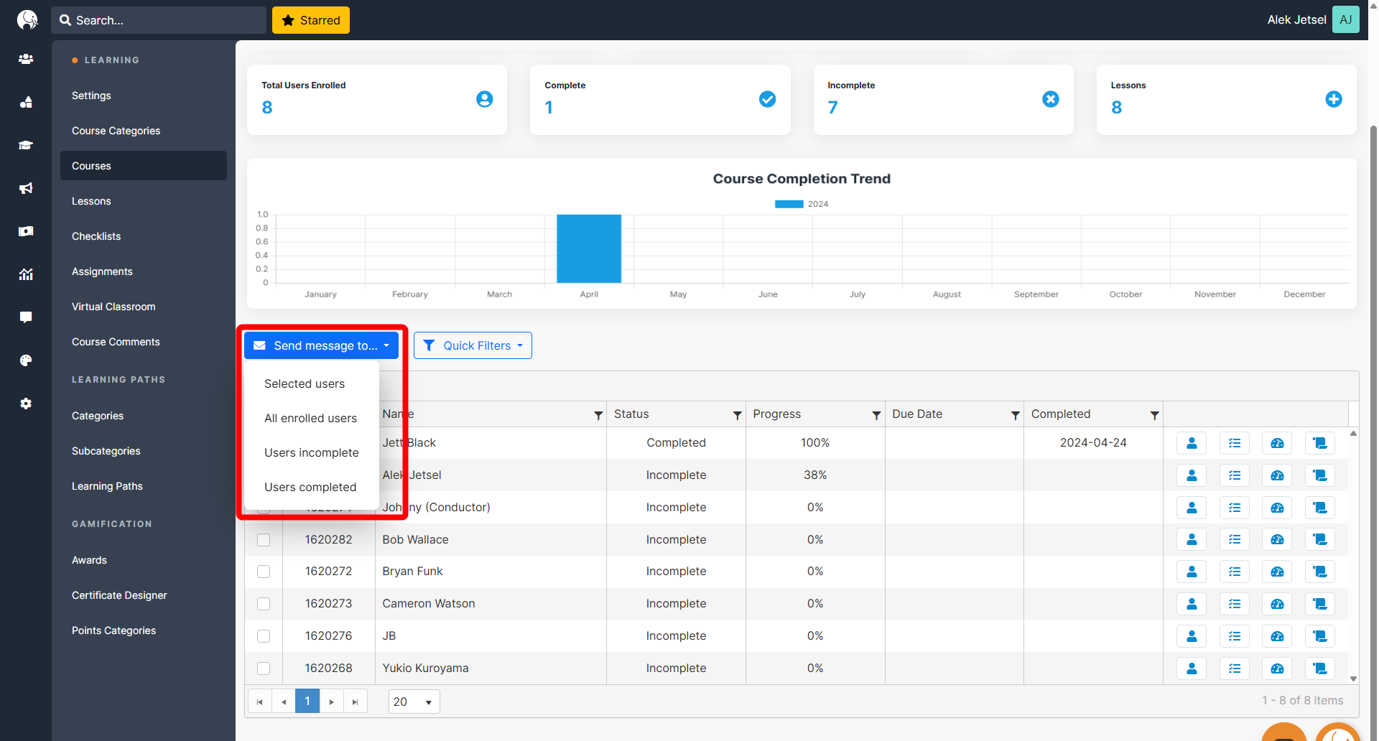Screen dimensions: 1379x741
Task: Open the gear settings sidebar icon
Action: coord(26,404)
